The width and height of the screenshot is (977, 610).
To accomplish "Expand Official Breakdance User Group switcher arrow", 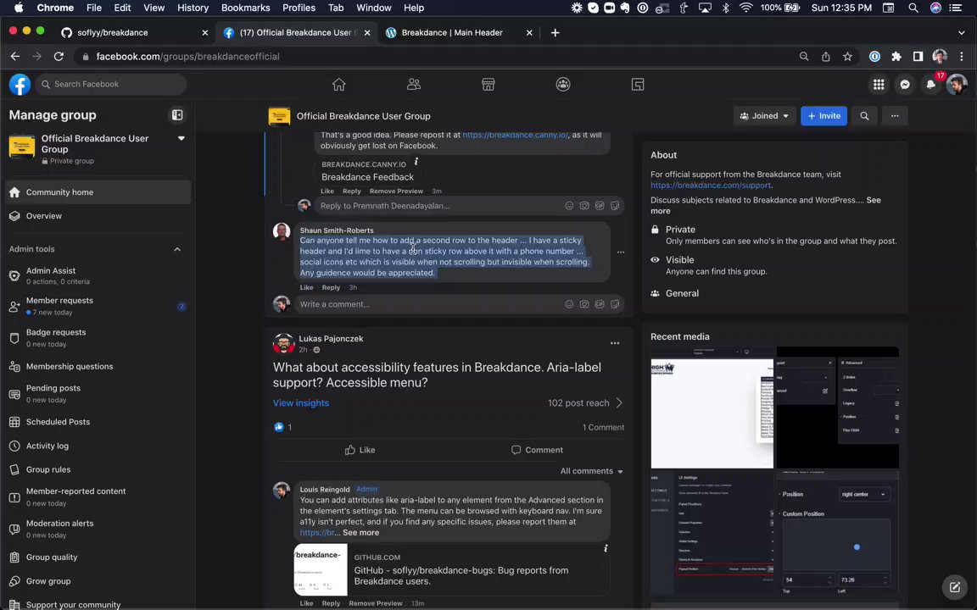I will pos(181,138).
